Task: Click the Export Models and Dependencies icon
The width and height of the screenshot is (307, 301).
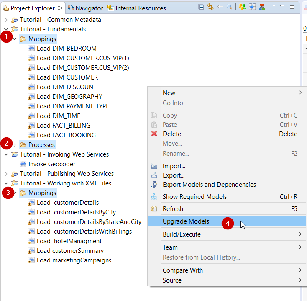Action: [154, 184]
